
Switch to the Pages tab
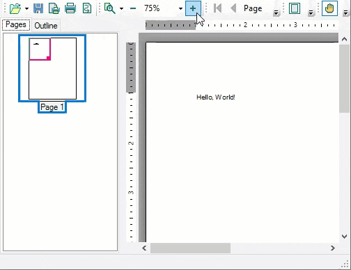16,24
